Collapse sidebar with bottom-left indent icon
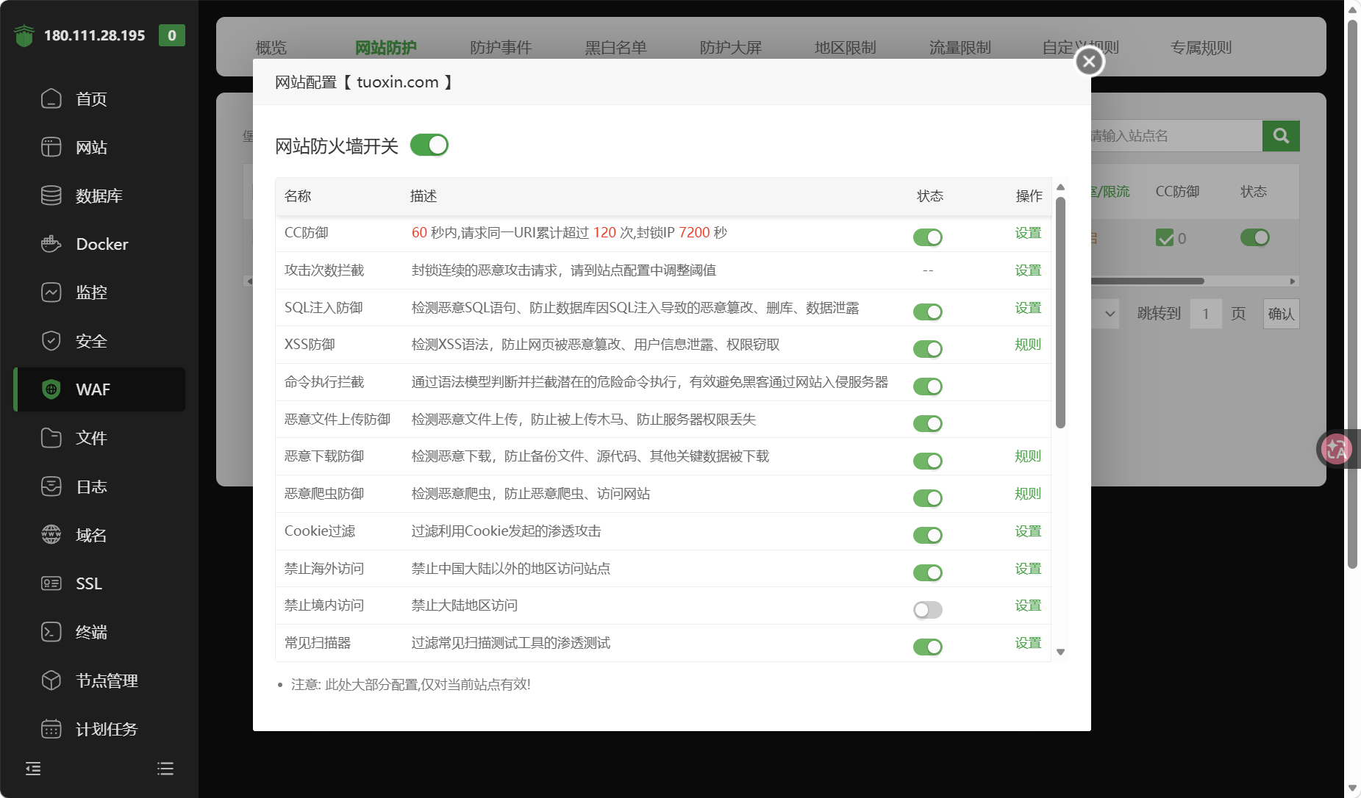Viewport: 1361px width, 798px height. coord(33,769)
